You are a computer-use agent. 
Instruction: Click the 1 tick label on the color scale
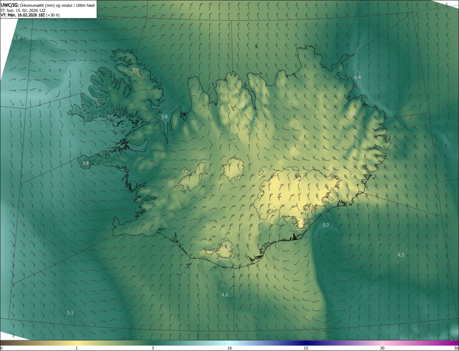[77, 348]
